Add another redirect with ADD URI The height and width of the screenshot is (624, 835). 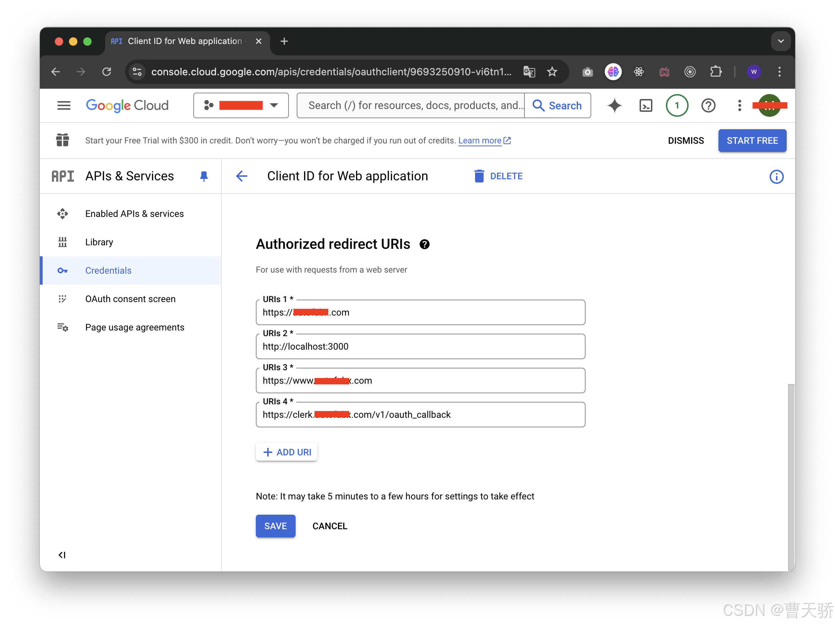pos(286,452)
